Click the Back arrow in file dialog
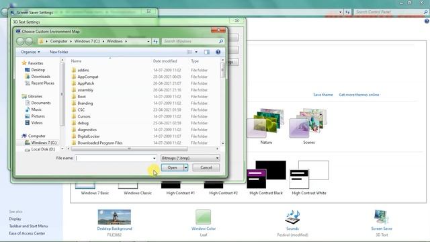 coord(20,41)
